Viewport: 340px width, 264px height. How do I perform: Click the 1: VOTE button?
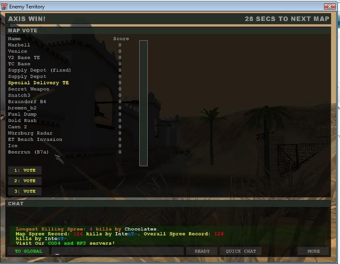(25, 170)
